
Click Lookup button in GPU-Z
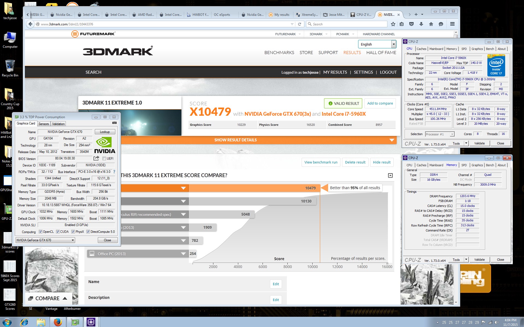point(105,132)
